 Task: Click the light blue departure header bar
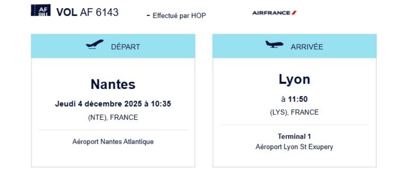pos(113,46)
